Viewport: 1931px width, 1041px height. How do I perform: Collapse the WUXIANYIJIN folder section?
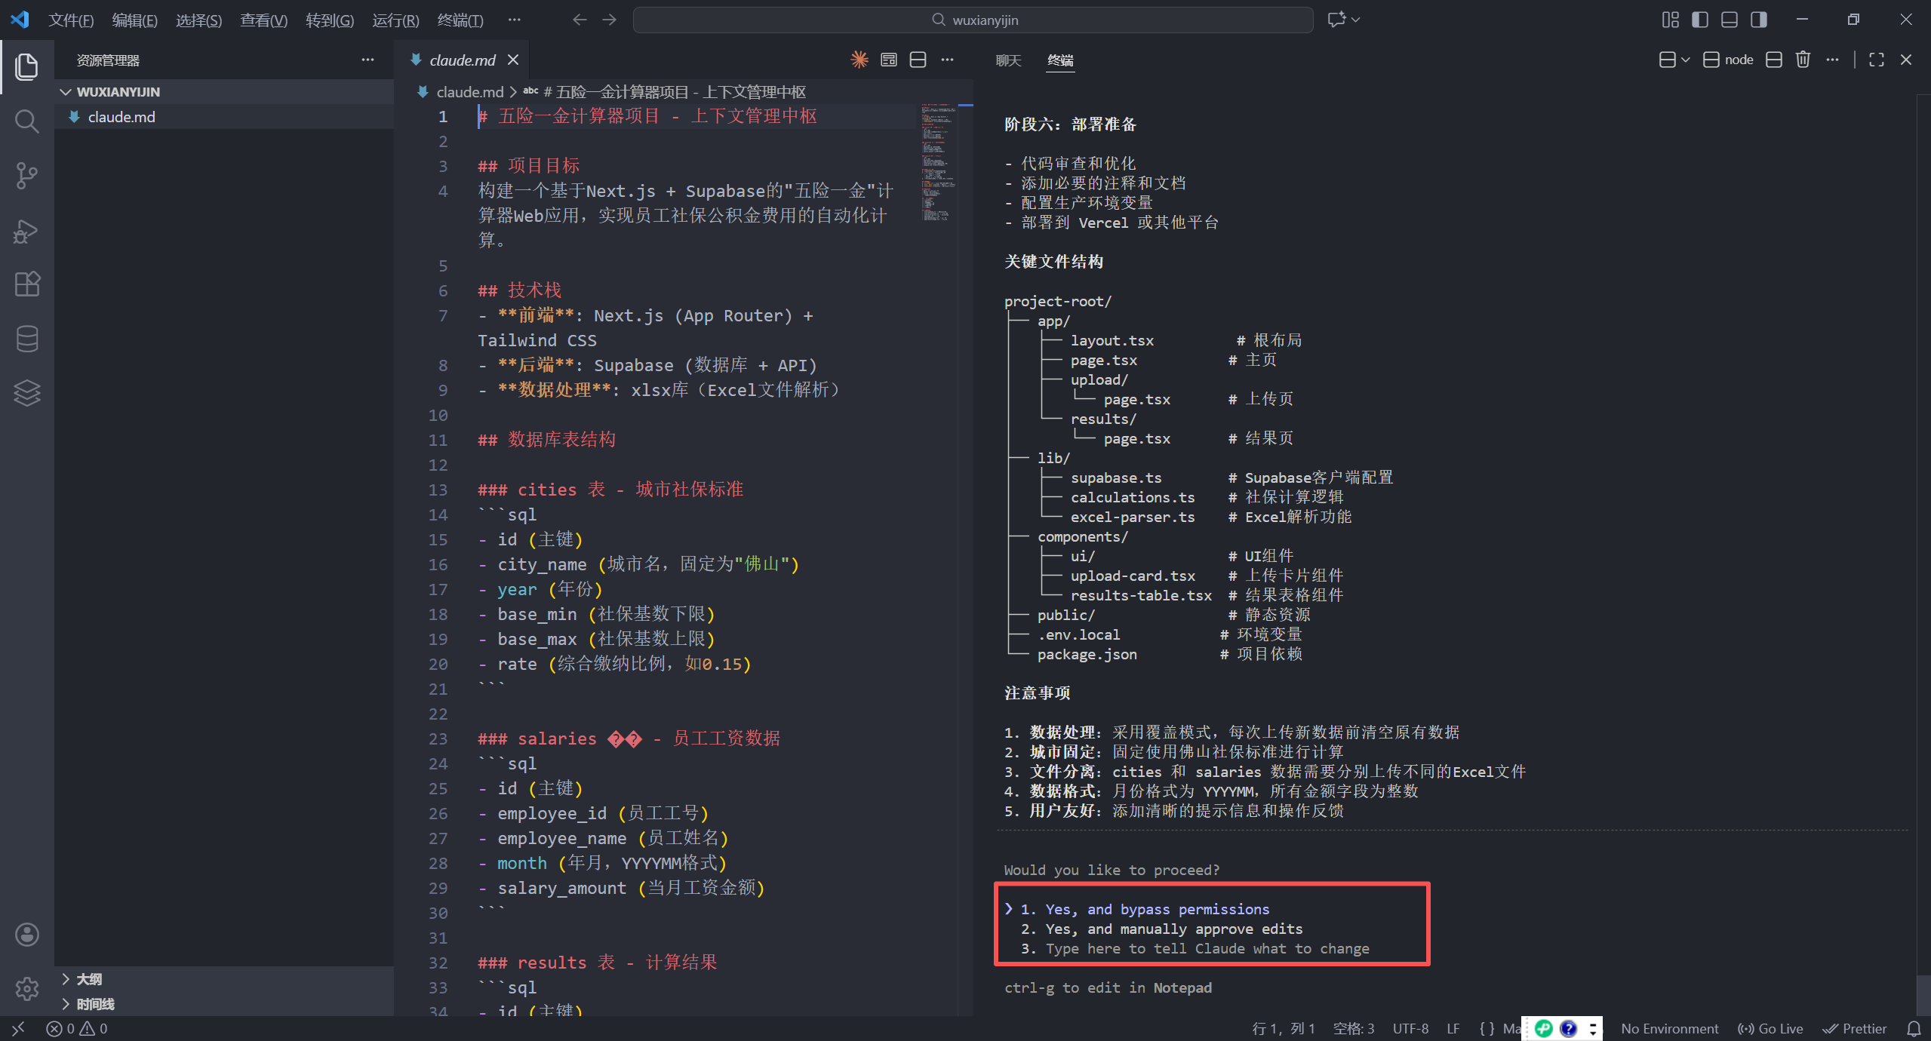[224, 91]
